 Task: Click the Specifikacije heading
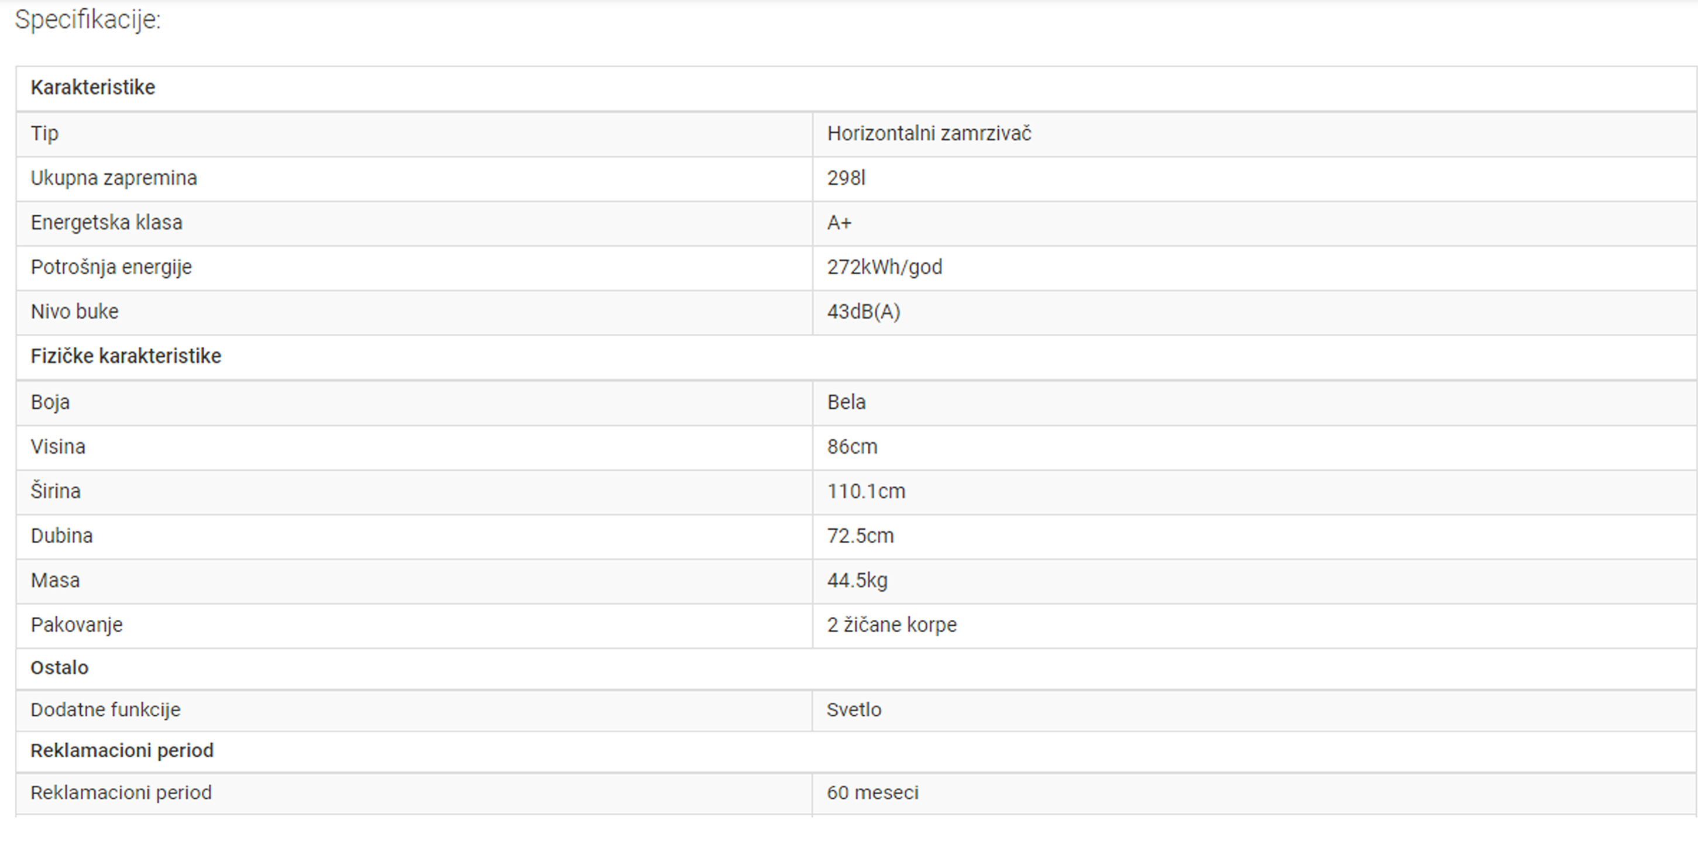[88, 20]
